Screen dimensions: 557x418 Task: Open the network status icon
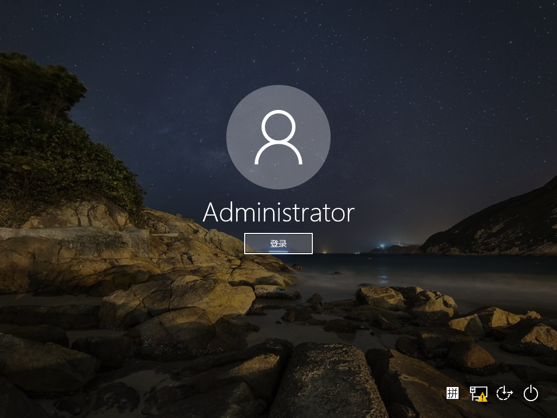click(x=478, y=394)
